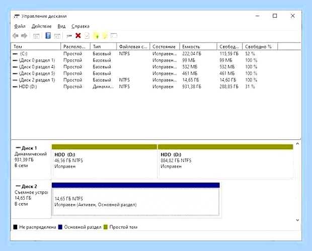Viewport: 312px width, 251px height.
Task: Click the Динами... type cell
Action: click(x=103, y=87)
